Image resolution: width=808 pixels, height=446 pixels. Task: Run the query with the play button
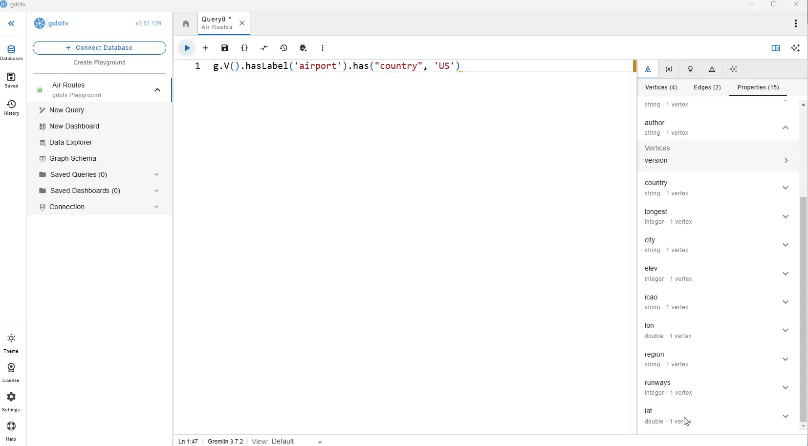tap(187, 48)
